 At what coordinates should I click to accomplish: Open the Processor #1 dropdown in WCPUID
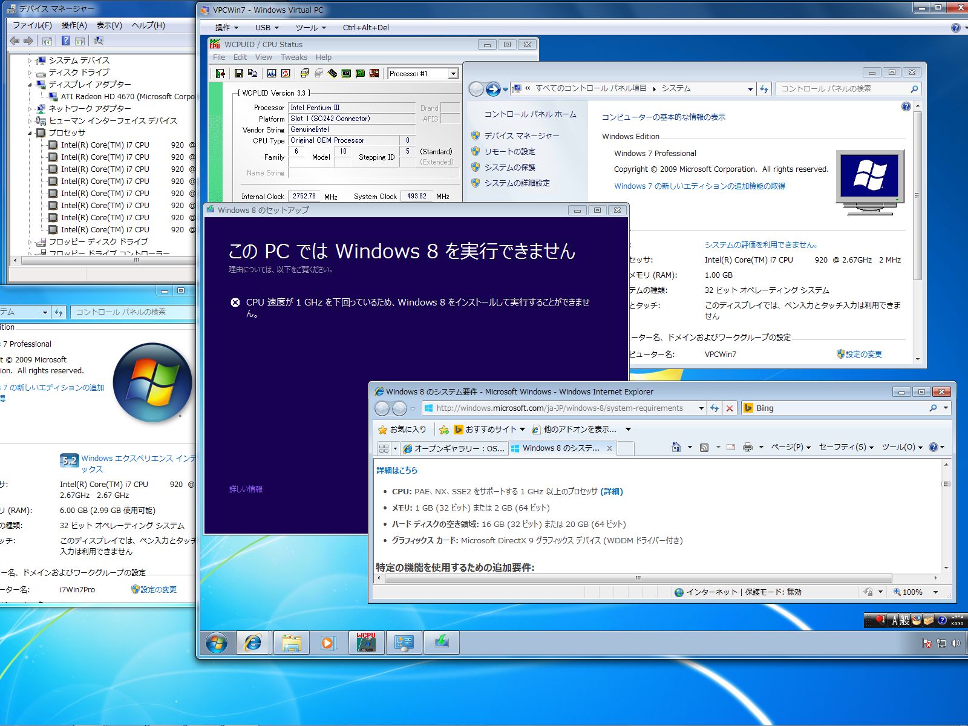click(x=453, y=73)
